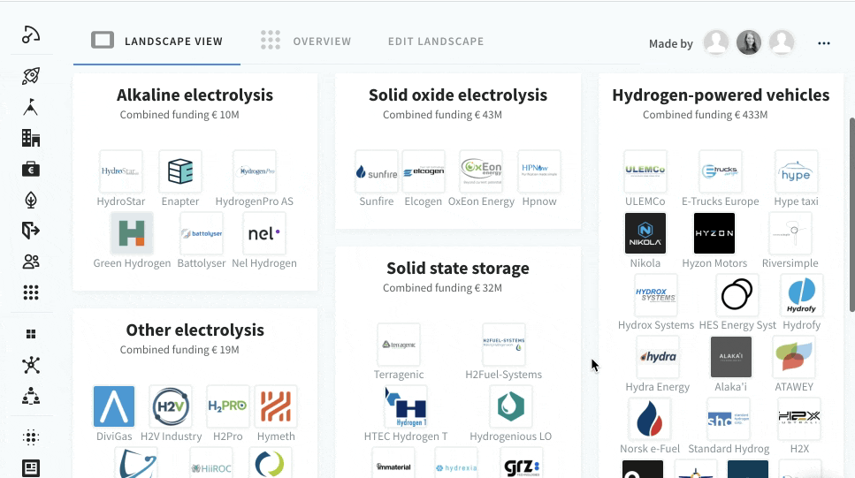
Task: Open HydroStar company logo
Action: 121,171
